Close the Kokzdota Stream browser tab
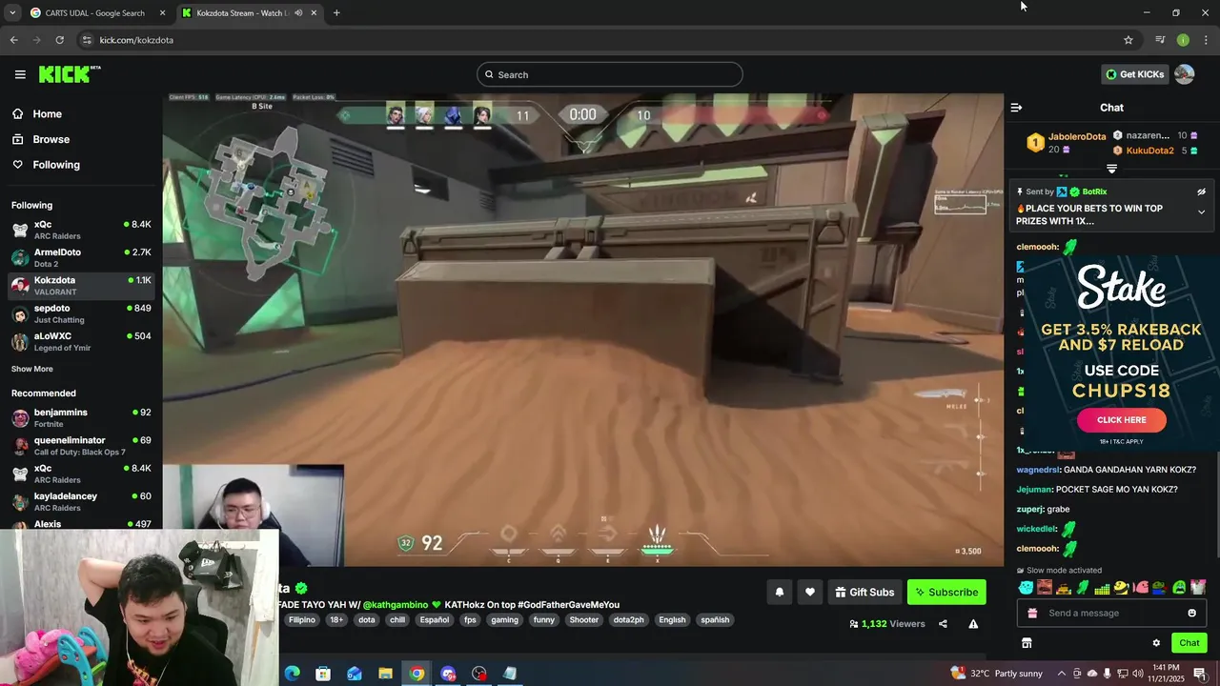Screen dimensions: 1220x686 click(314, 13)
